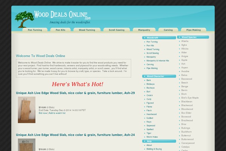Open the About help link
The width and height of the screenshot is (226, 151).
(149, 145)
